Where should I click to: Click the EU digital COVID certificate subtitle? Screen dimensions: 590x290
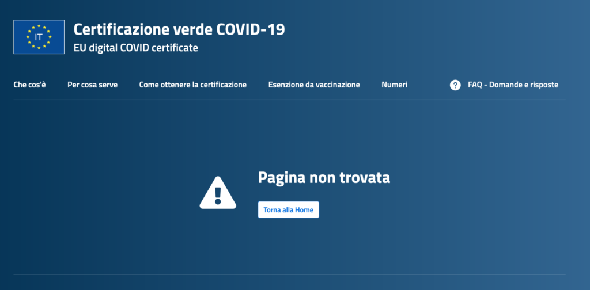click(x=135, y=48)
